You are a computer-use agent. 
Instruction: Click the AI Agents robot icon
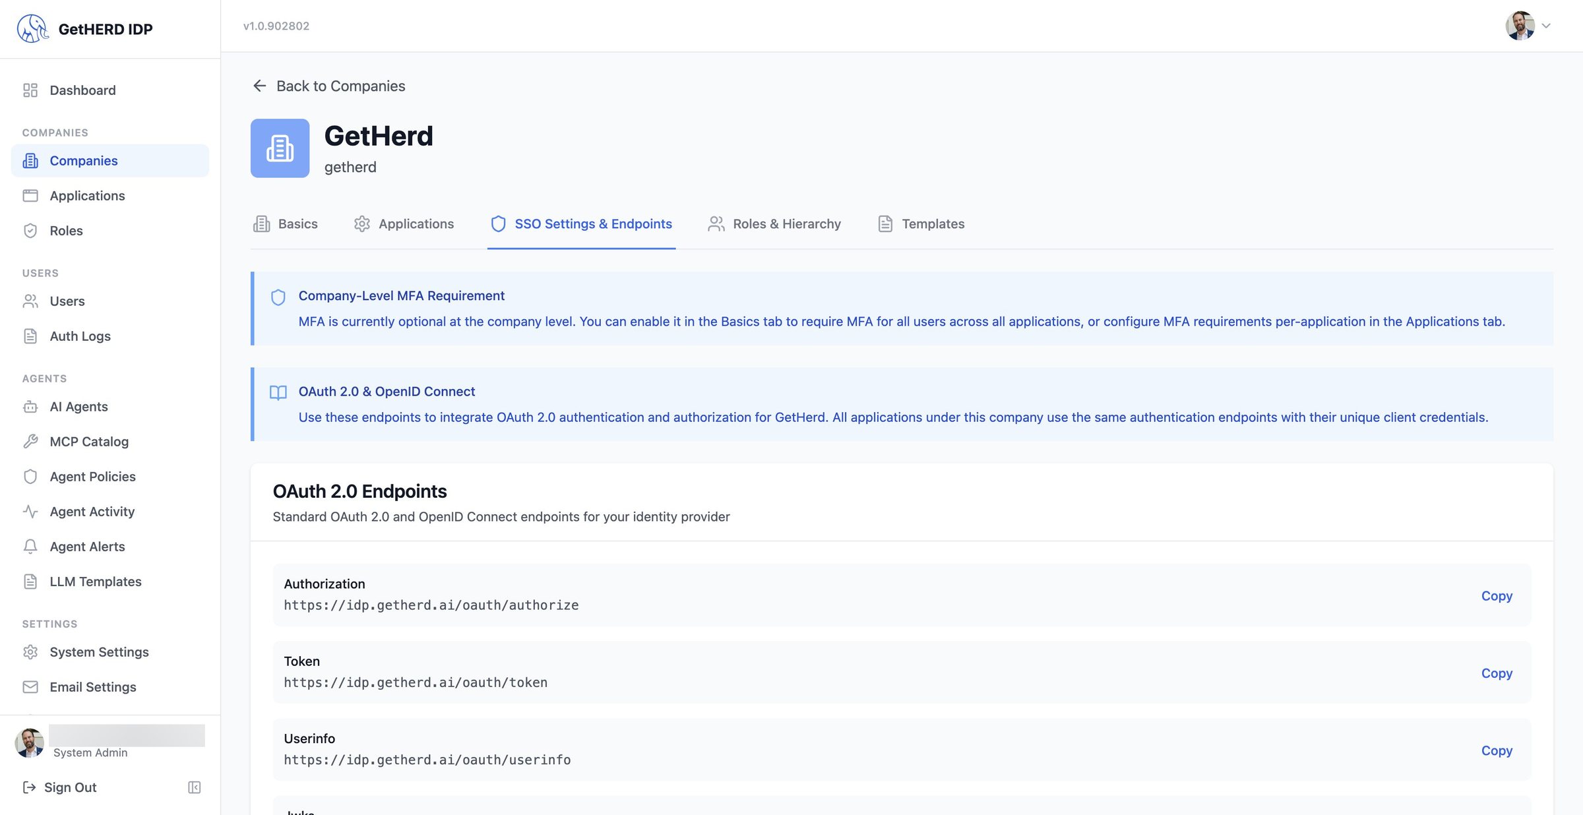(x=30, y=407)
